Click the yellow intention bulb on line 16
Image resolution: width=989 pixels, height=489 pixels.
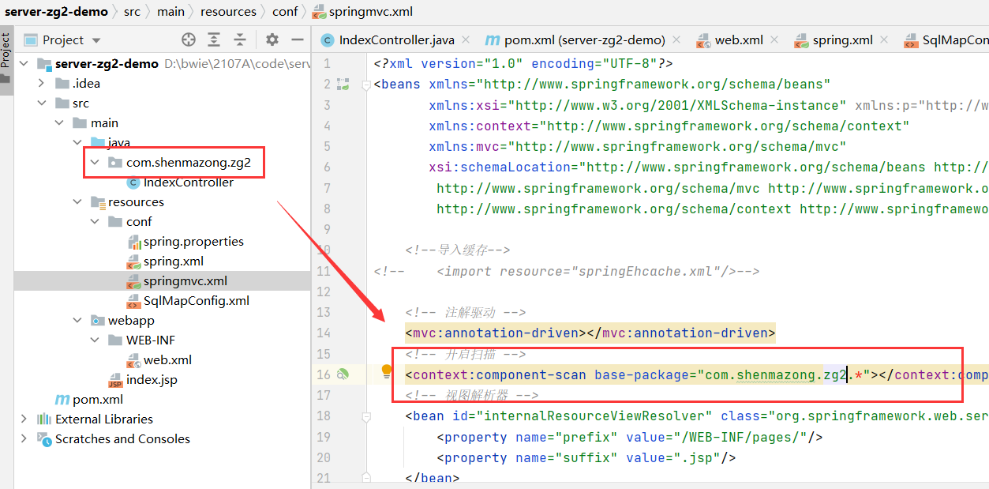tap(387, 371)
